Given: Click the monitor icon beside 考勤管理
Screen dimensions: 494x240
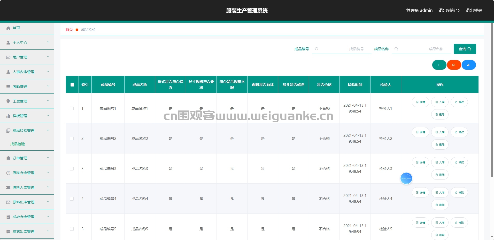Looking at the screenshot, I should [x=8, y=87].
